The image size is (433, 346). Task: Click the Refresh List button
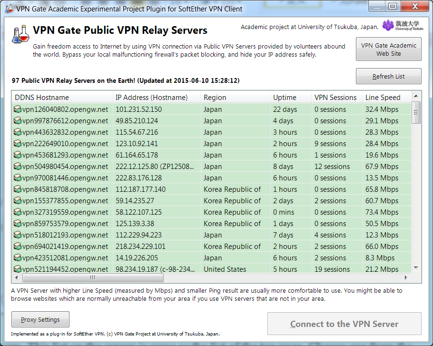tap(389, 76)
